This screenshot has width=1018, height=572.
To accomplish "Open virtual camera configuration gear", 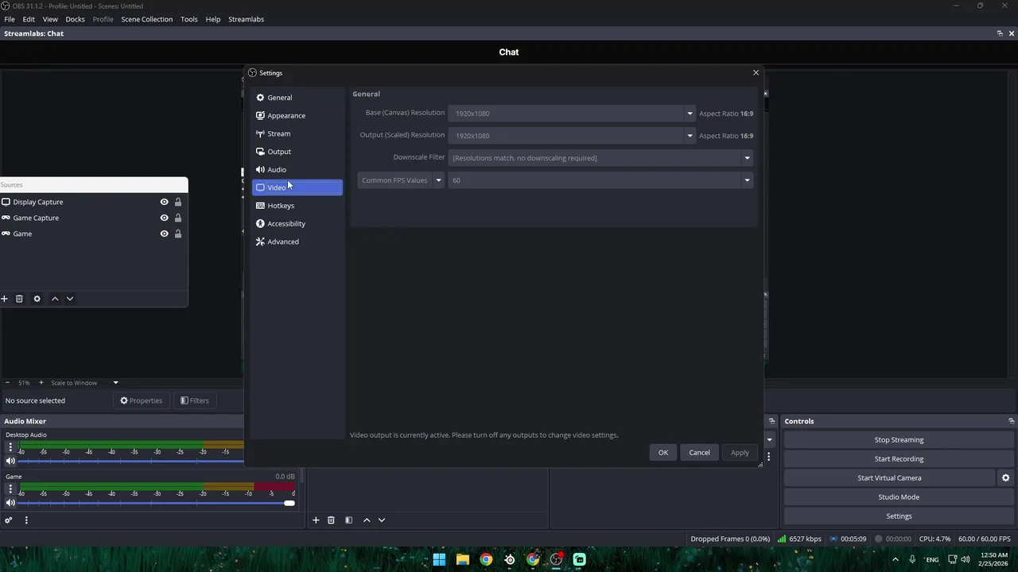I will coord(1005,478).
